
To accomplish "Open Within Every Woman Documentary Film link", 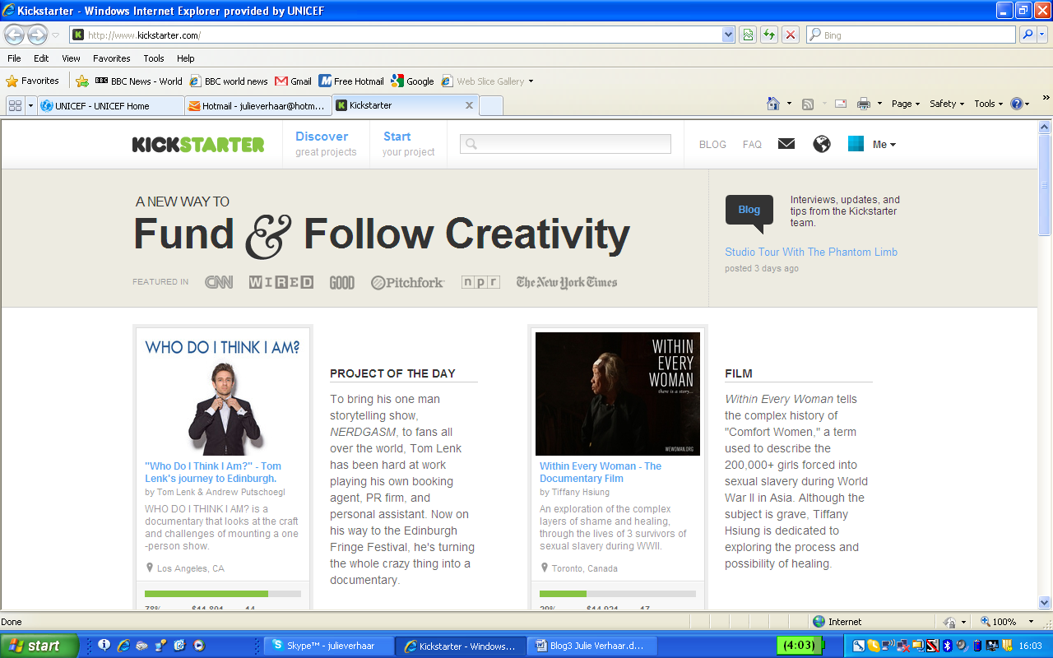I will point(601,472).
